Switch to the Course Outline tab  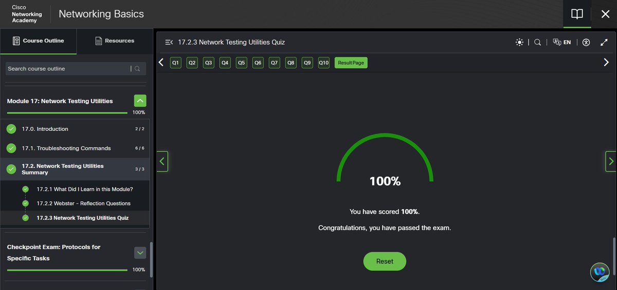pos(39,41)
